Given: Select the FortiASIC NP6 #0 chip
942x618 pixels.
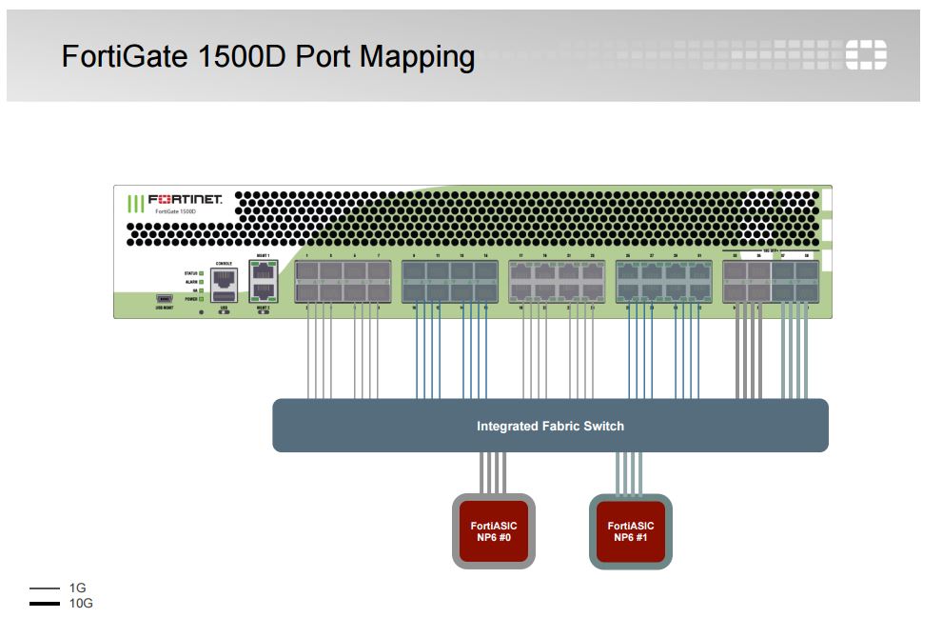Looking at the screenshot, I should point(493,531).
